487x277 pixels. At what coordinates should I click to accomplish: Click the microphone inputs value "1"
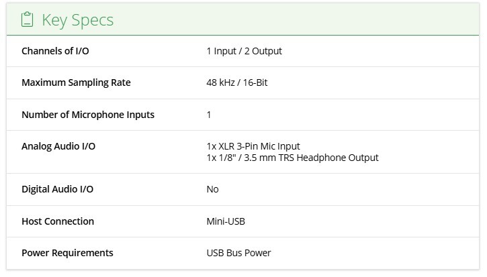coord(209,115)
